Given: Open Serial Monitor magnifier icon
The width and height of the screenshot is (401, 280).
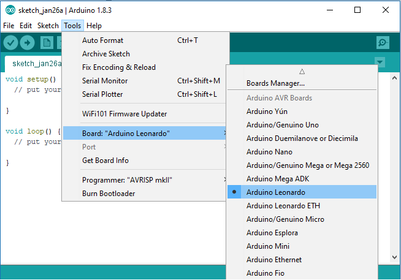Looking at the screenshot, I should (383, 42).
